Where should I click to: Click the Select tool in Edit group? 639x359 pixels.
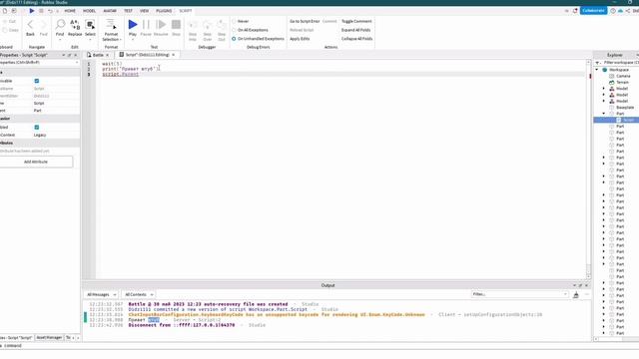point(90,24)
